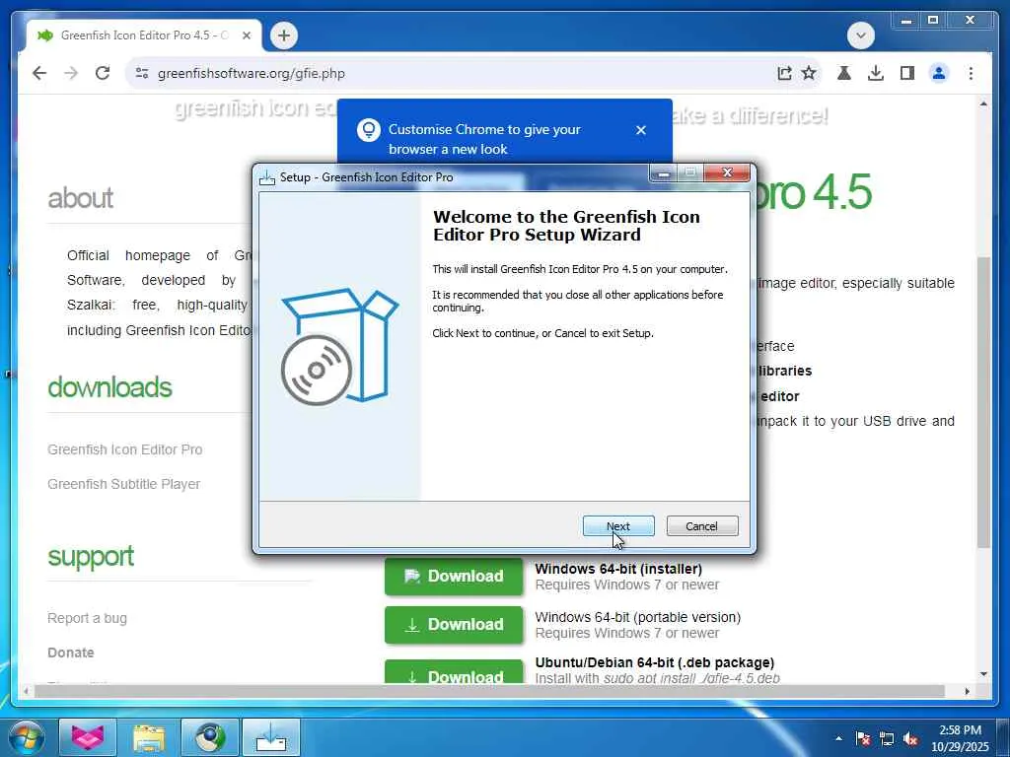Open pink cat app in taskbar
This screenshot has width=1010, height=757.
pos(88,737)
